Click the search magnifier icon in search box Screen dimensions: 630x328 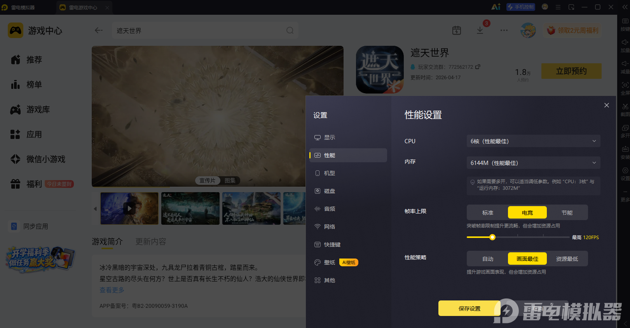pos(290,30)
